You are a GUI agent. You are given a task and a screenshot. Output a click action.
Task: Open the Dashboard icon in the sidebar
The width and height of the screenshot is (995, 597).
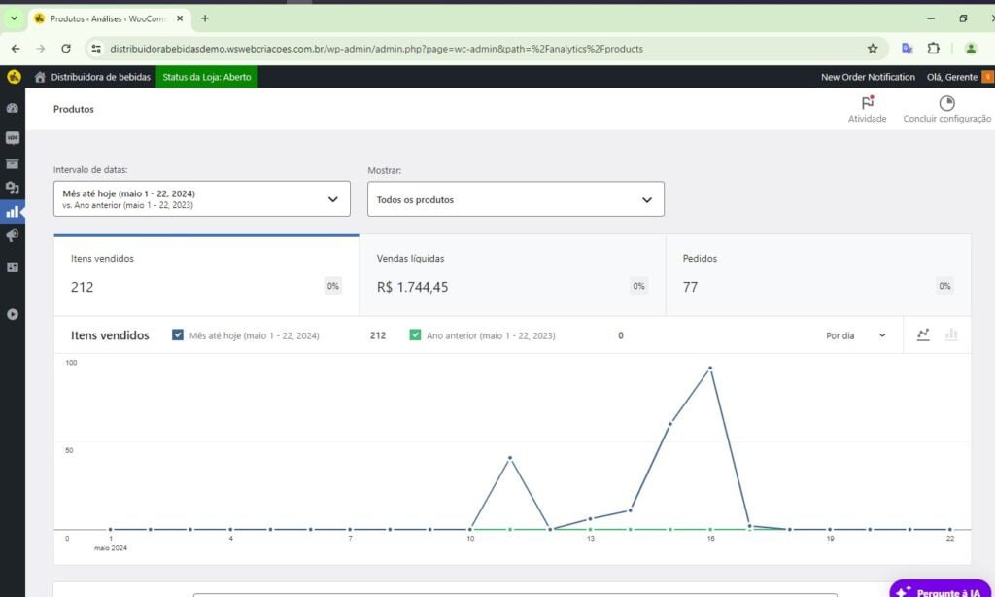13,108
